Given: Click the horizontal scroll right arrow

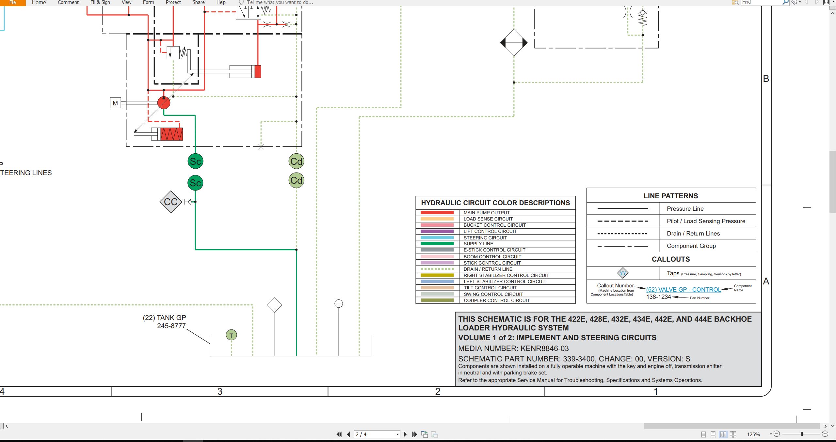Looking at the screenshot, I should click(x=826, y=426).
